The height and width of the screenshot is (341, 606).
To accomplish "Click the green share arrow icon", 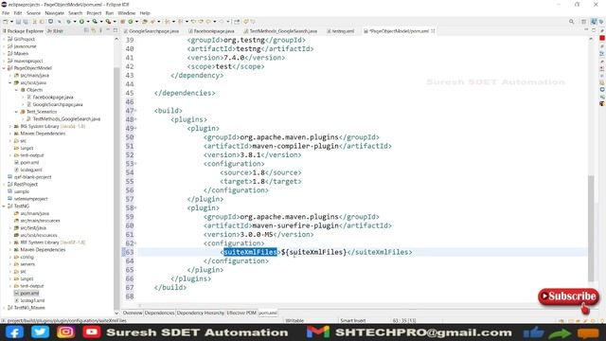I will pos(560,332).
